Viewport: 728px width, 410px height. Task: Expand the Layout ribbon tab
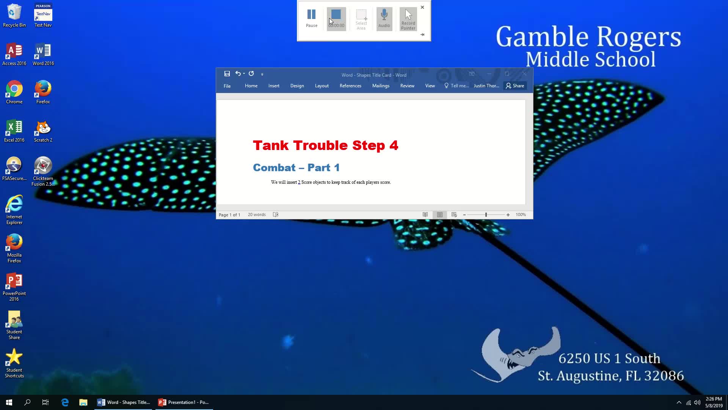[322, 85]
